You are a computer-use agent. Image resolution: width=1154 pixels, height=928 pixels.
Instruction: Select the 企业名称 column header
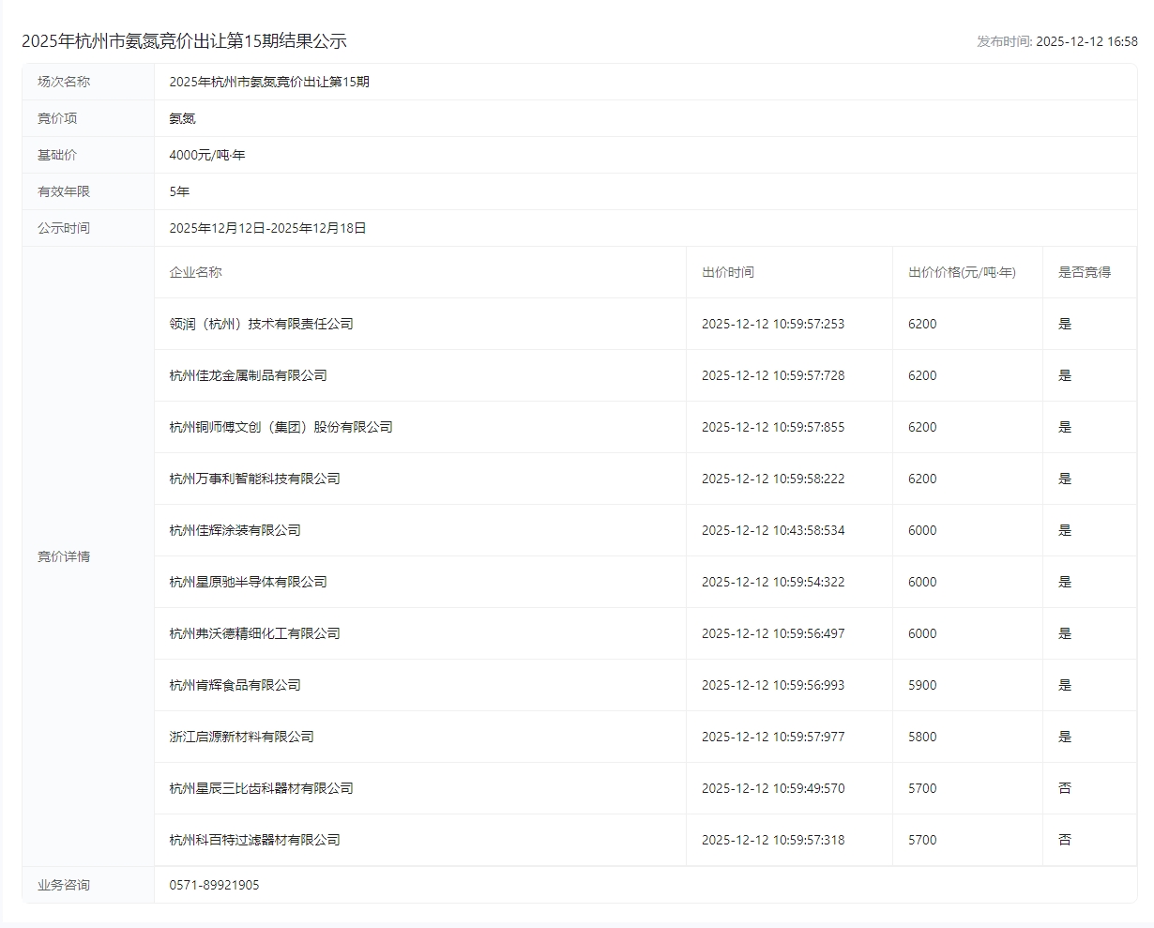click(195, 272)
